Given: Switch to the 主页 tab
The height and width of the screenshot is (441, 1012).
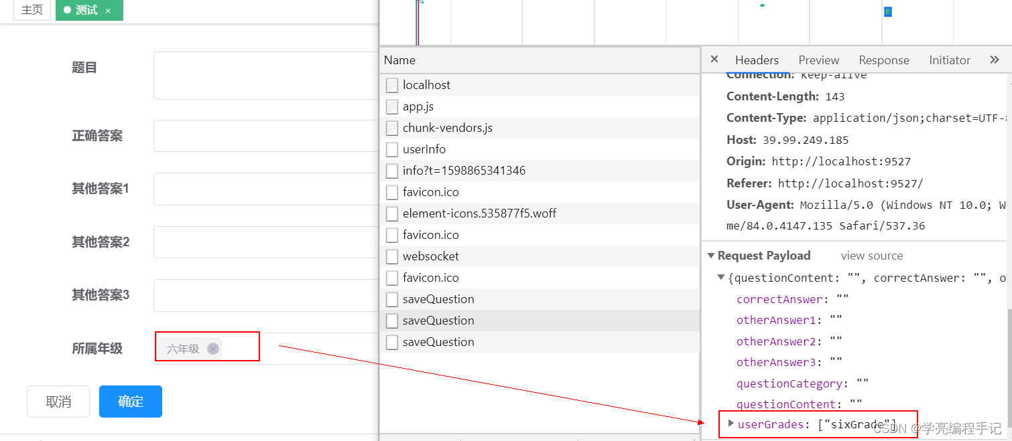Looking at the screenshot, I should 32,10.
